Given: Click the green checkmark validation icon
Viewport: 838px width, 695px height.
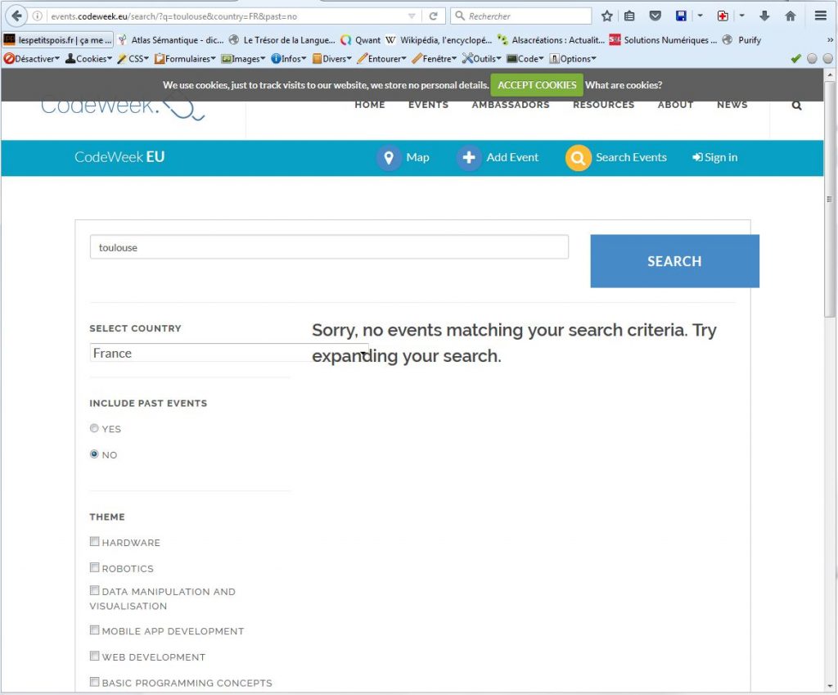Looking at the screenshot, I should (x=795, y=59).
